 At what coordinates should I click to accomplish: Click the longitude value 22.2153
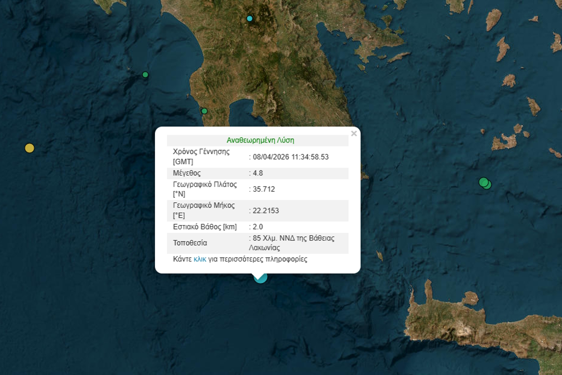[265, 210]
